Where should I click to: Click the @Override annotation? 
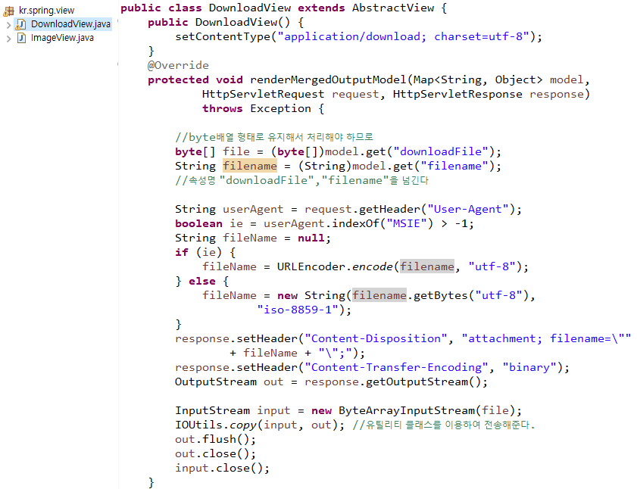click(x=178, y=65)
